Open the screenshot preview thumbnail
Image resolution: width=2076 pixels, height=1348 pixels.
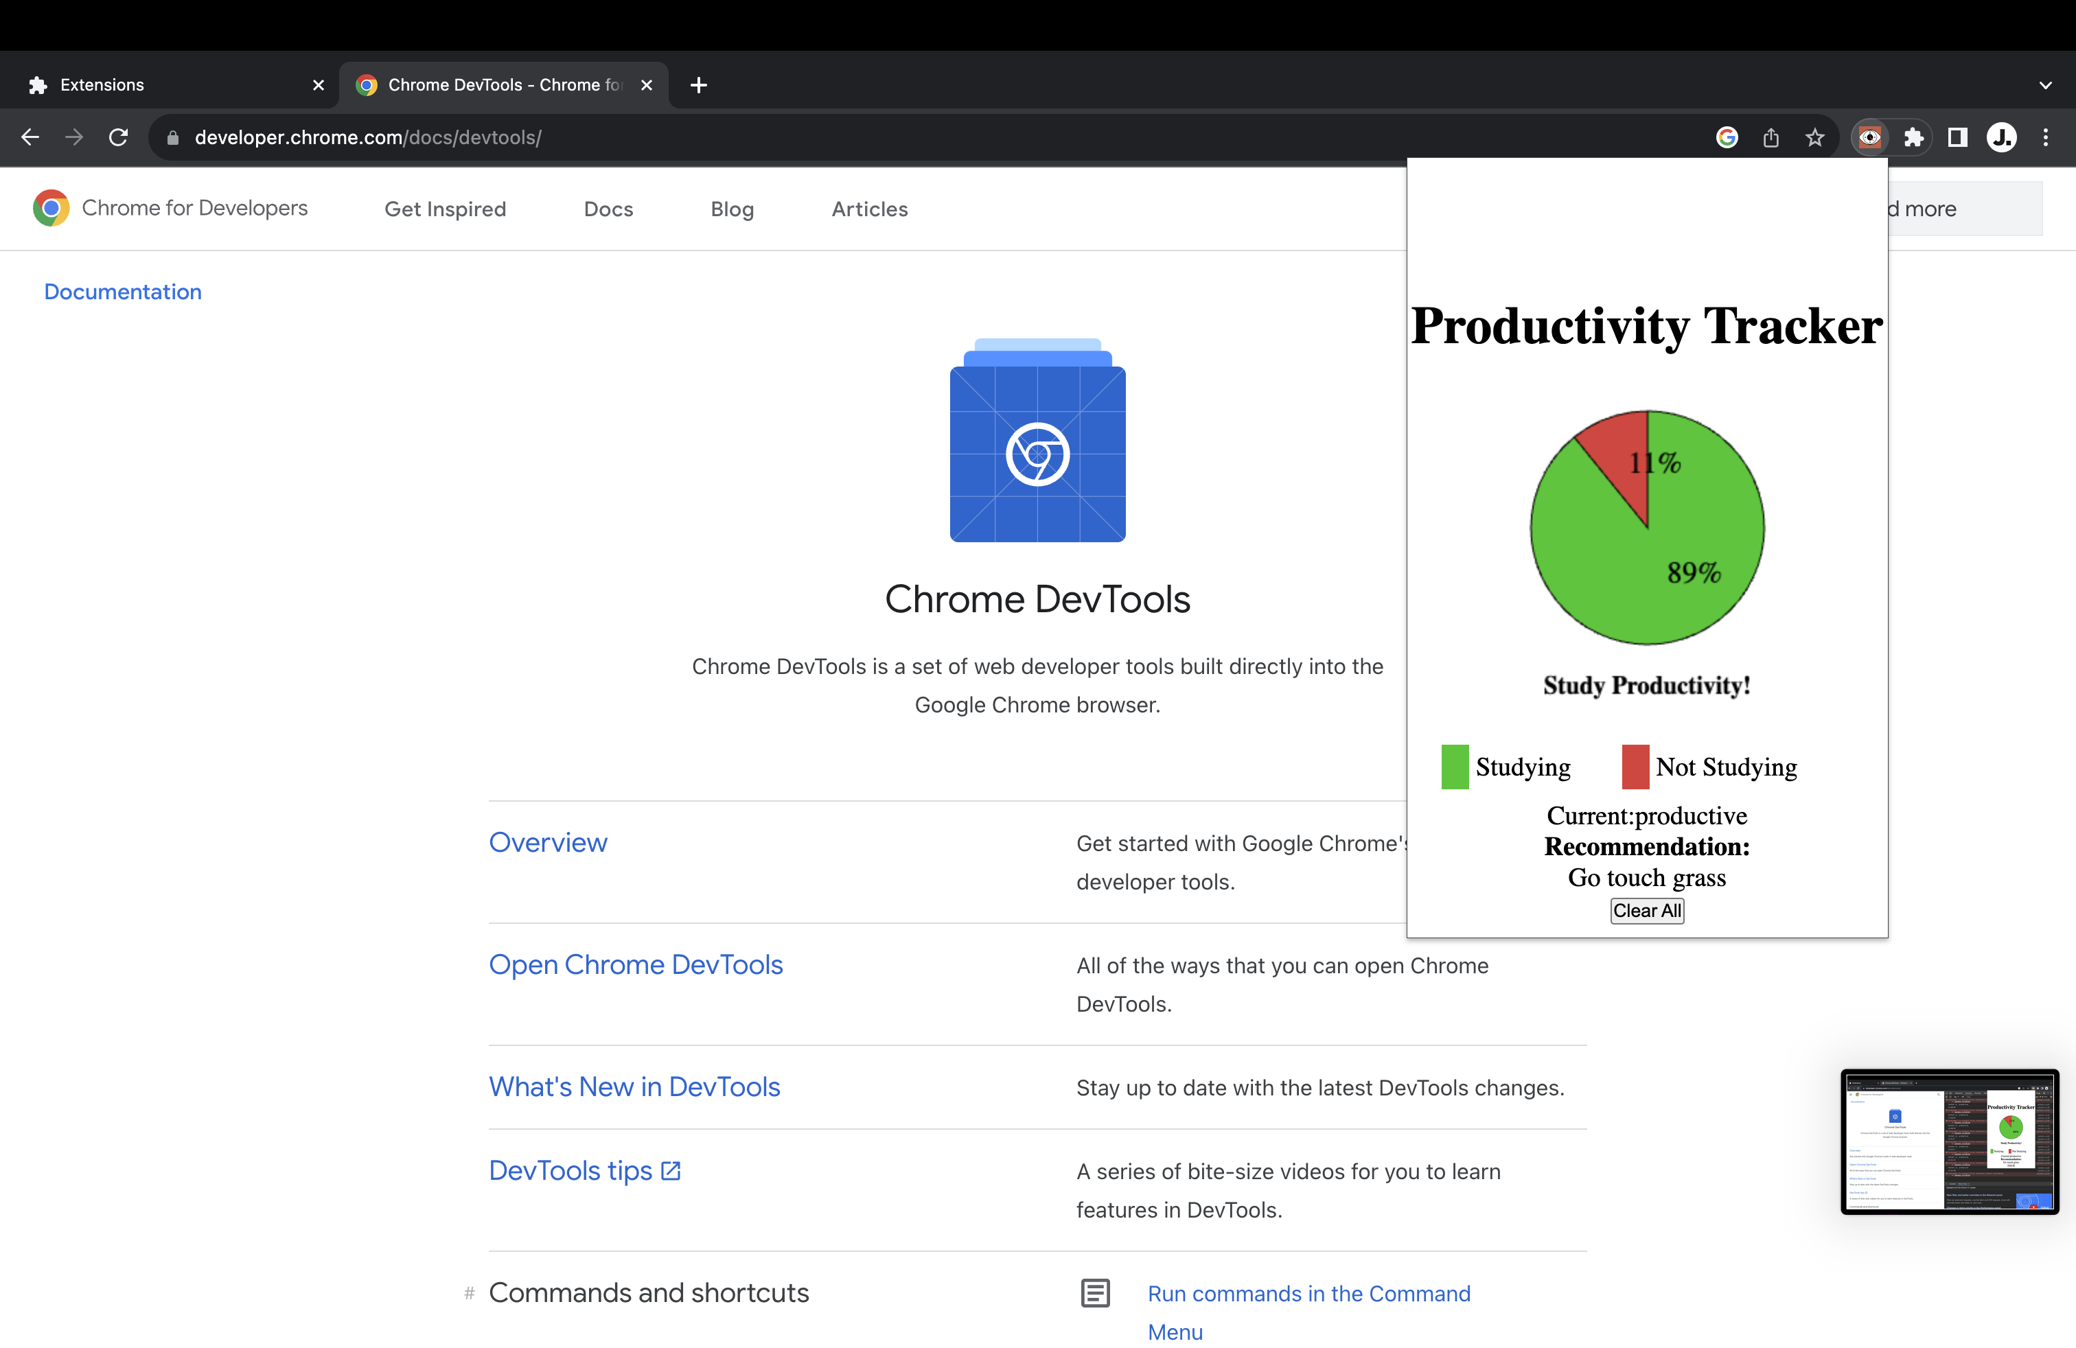1948,1141
